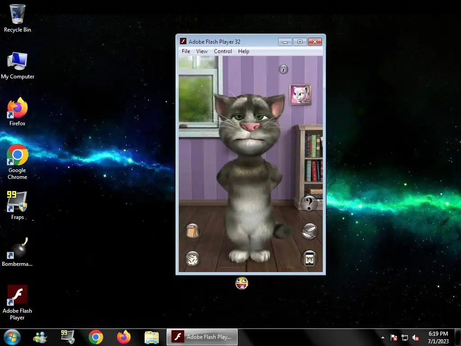This screenshot has height=346, width=461.
Task: Click the Adobe Flash Player taskbar button
Action: point(202,337)
